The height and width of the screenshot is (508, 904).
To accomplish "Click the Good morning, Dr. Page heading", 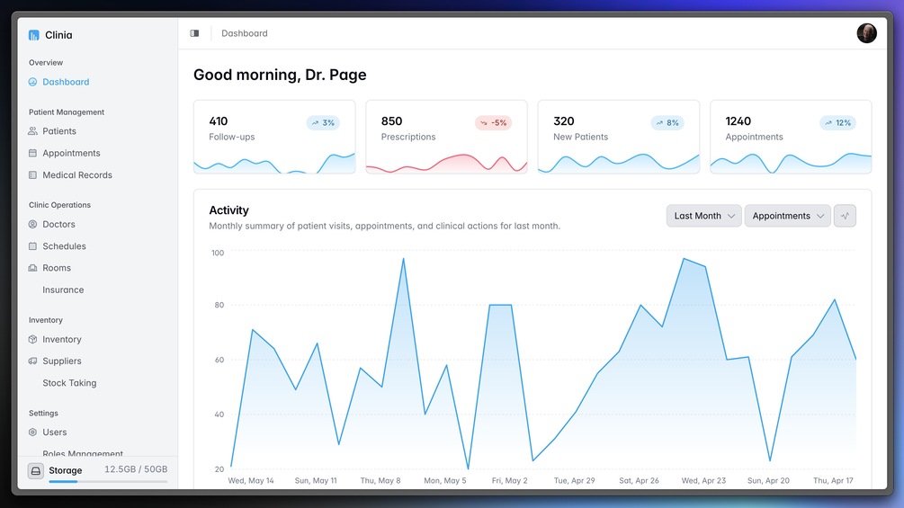I will (x=280, y=75).
